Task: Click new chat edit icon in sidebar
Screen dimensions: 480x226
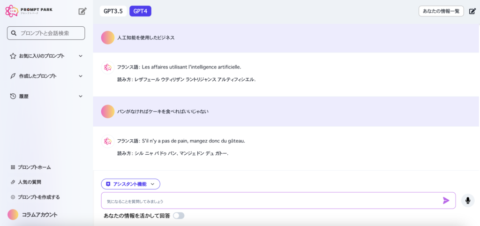Action: [82, 11]
